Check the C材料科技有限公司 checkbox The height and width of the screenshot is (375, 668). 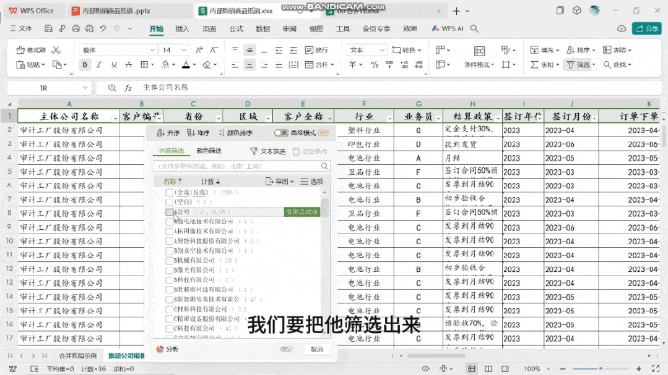click(x=170, y=309)
